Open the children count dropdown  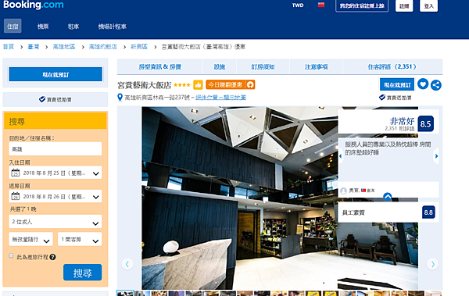point(30,239)
